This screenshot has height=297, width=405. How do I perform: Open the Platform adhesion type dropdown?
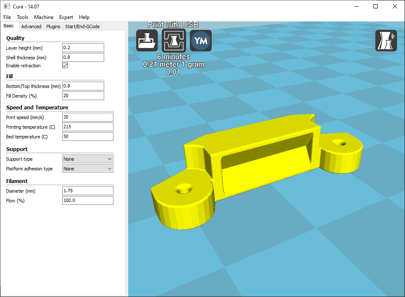coord(87,169)
